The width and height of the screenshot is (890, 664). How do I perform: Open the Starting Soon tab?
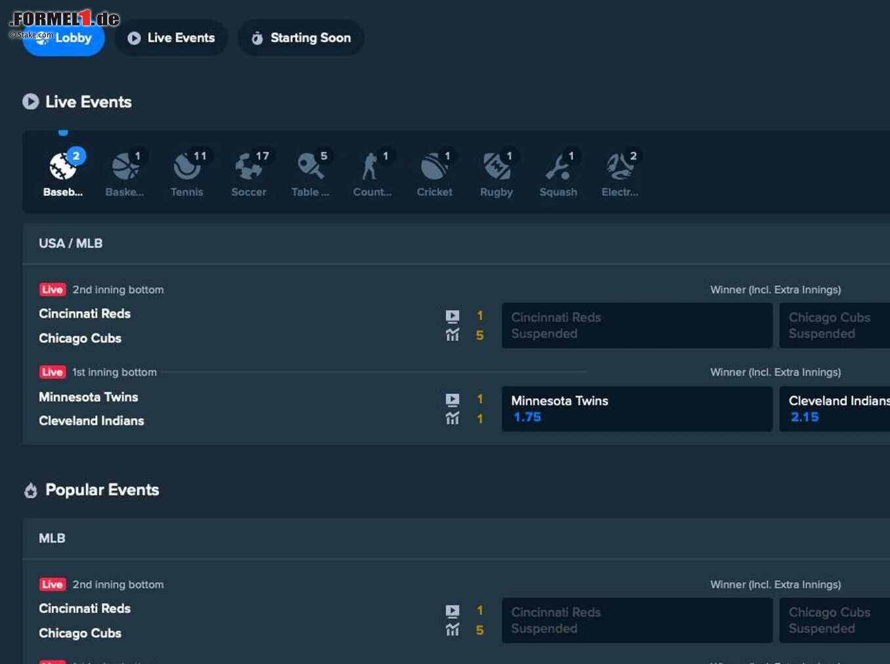pos(301,38)
